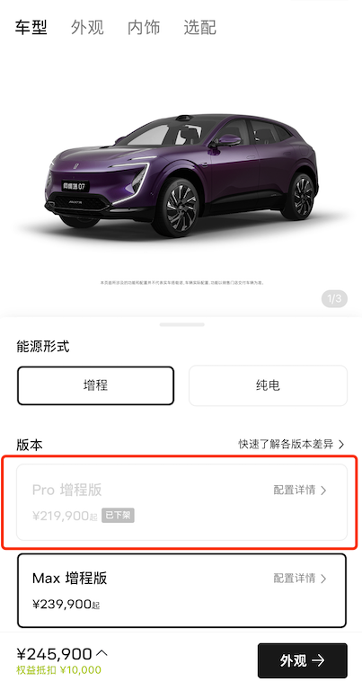The height and width of the screenshot is (690, 362).
Task: Select the Pro 增程版 version card
Action: point(181,502)
